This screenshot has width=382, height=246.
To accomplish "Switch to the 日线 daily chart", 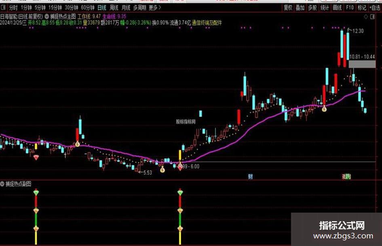I will tap(102, 8).
